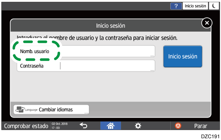The image size is (221, 140).
Task: Select the Nomb. usuario label
Action: [x=35, y=51]
